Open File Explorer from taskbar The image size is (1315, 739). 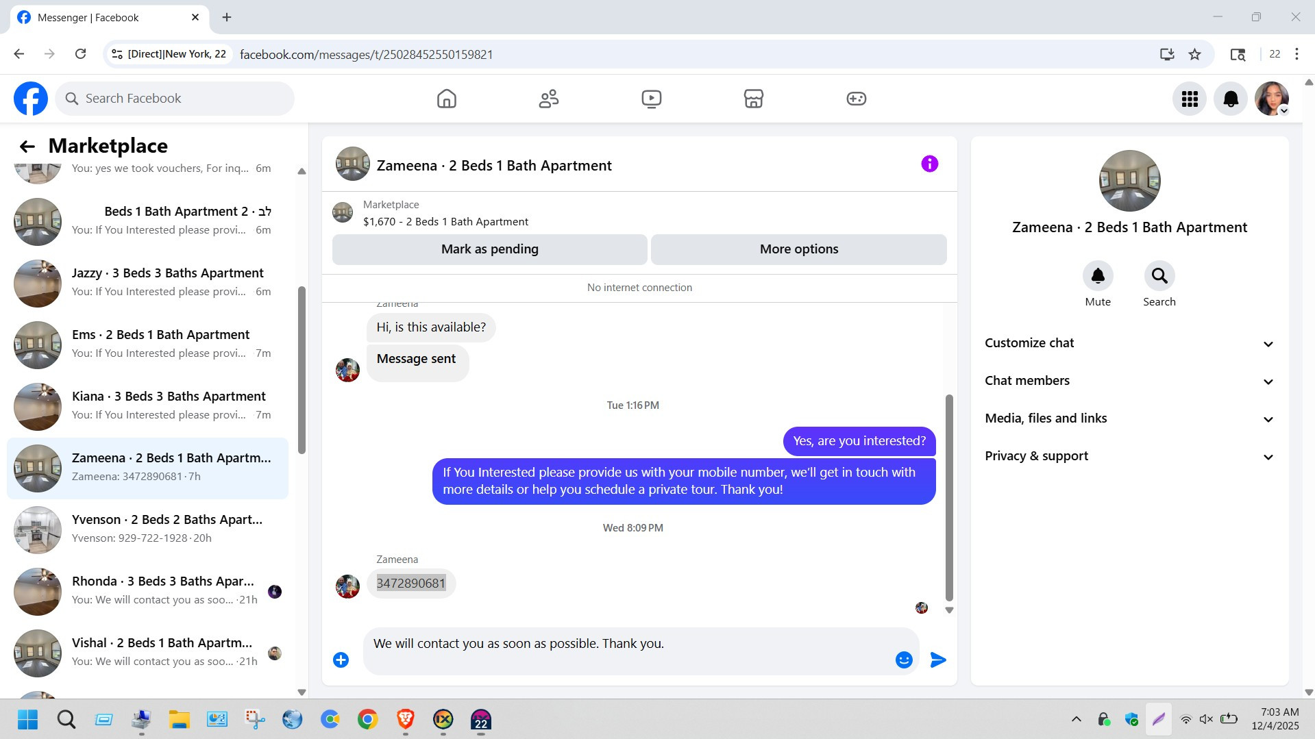(180, 719)
